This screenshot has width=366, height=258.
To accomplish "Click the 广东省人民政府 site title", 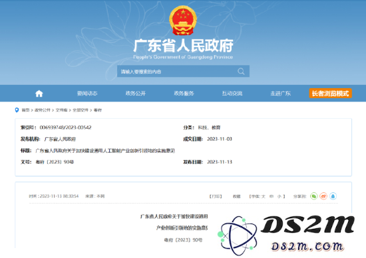I will tap(183, 45).
